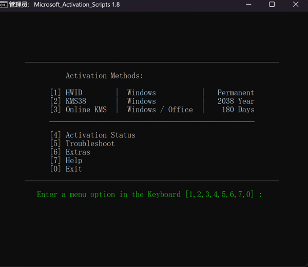Open the [6] Extras menu entry
Screen dimensions: 308x267
70,152
